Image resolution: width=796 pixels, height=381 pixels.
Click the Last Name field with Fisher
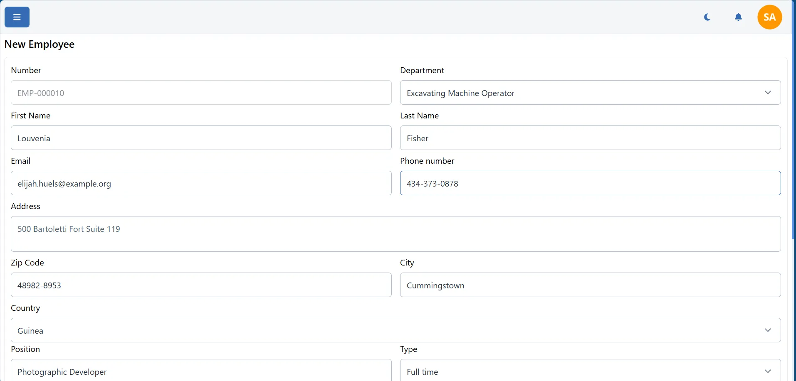pyautogui.click(x=590, y=138)
